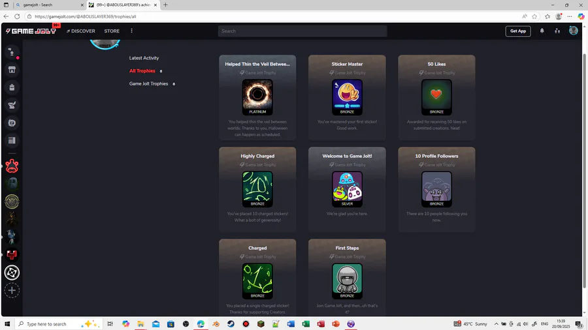The image size is (588, 330).
Task: Select Latest Activity in the trophies menu
Action: (144, 58)
